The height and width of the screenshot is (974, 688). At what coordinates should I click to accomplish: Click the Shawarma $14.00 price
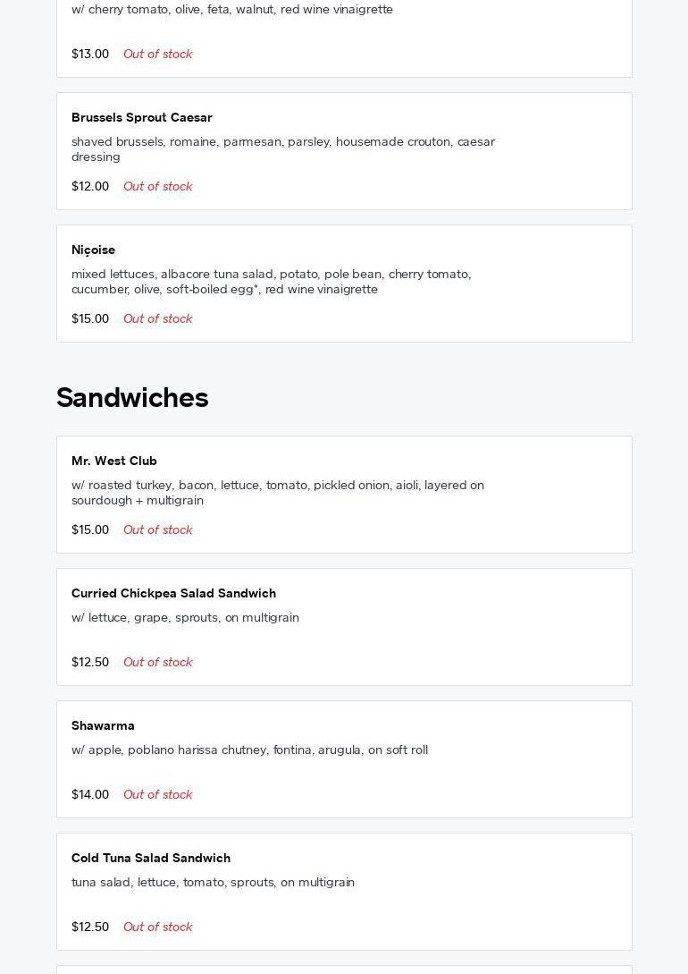tap(90, 794)
